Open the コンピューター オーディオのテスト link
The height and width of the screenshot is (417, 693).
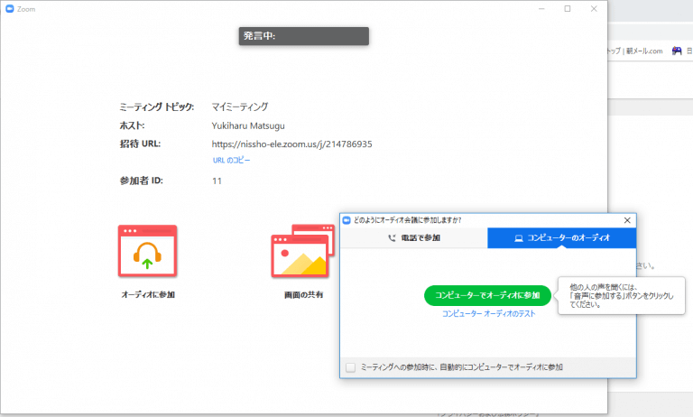488,313
